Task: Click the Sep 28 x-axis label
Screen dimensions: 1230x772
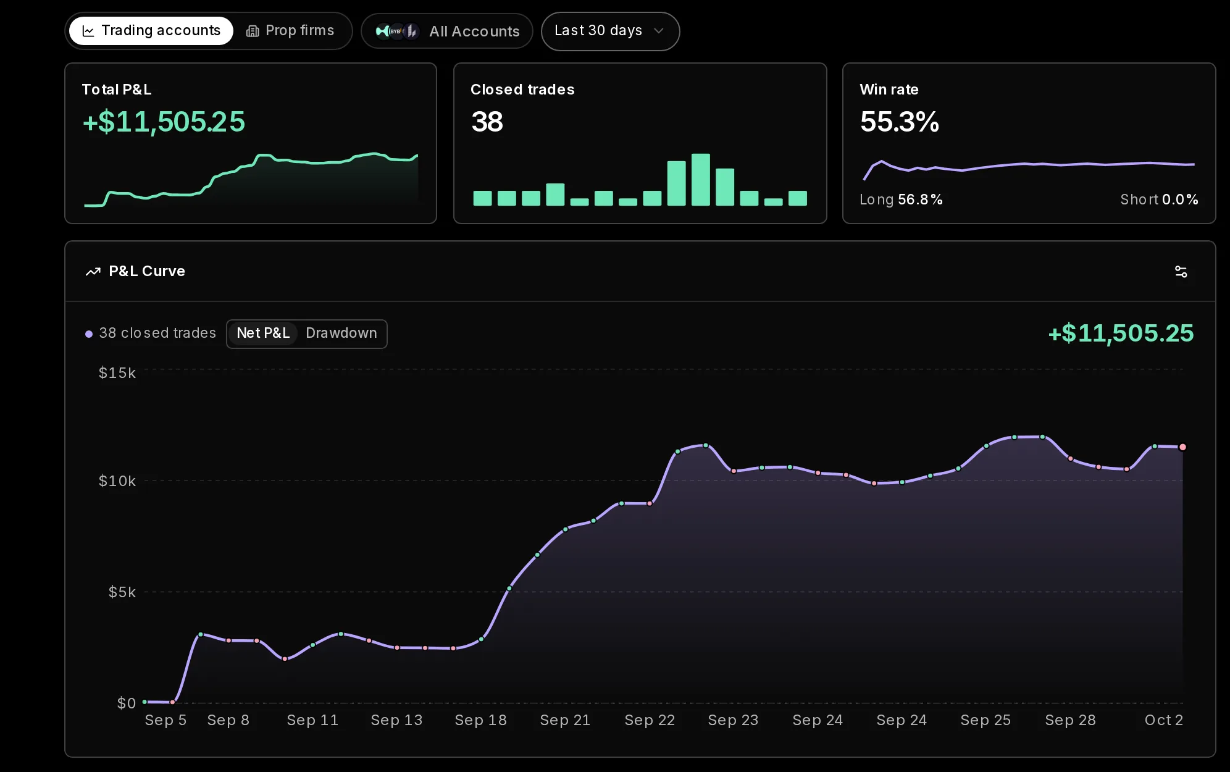Action: tap(1070, 720)
